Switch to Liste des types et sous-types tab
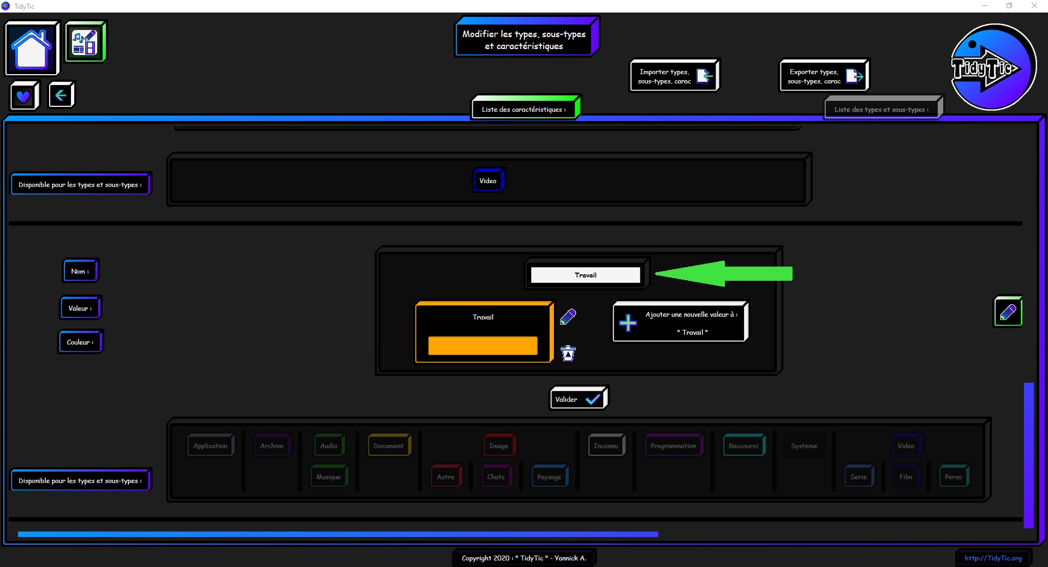The height and width of the screenshot is (567, 1048). pos(882,109)
